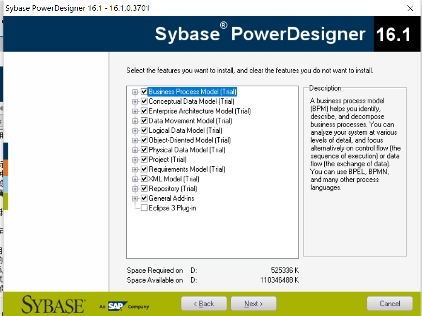Click the Next button

(x=253, y=303)
